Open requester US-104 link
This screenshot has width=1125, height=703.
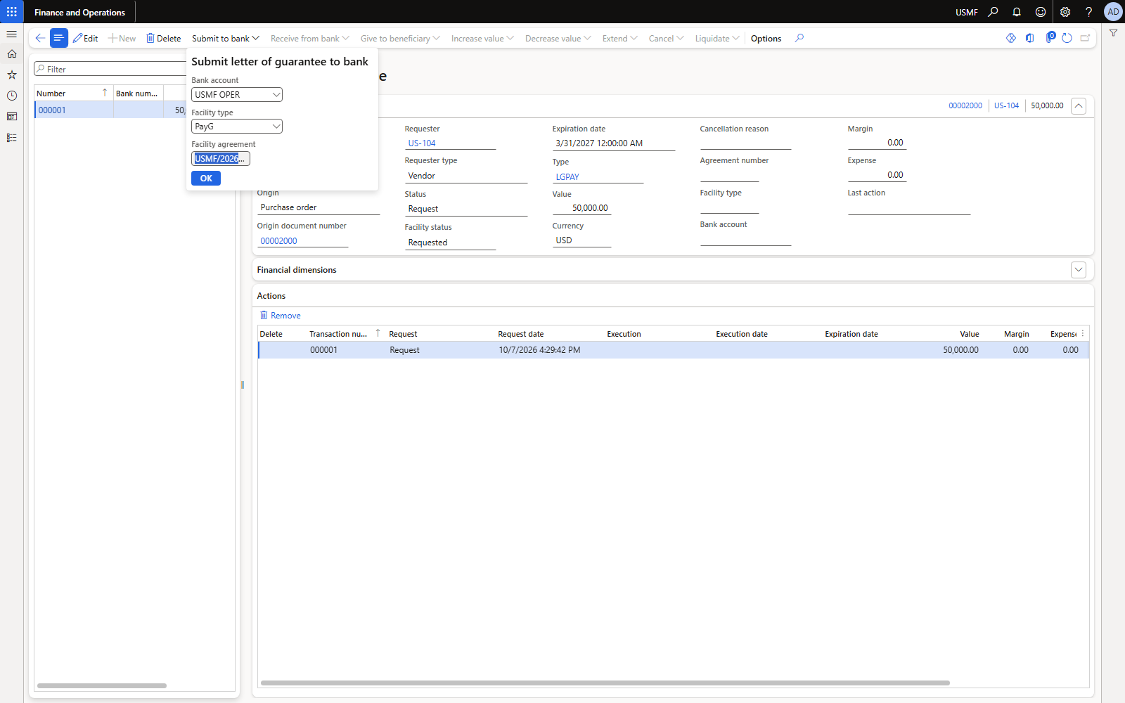click(x=422, y=143)
